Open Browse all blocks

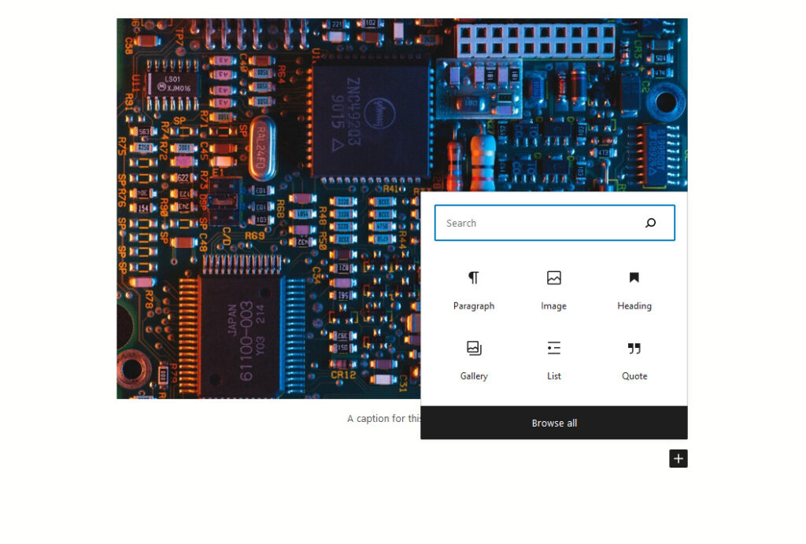pos(553,423)
